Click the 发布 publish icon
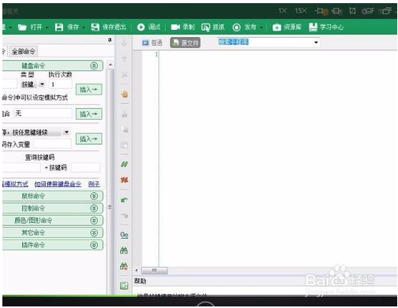398x308 pixels. click(x=236, y=27)
